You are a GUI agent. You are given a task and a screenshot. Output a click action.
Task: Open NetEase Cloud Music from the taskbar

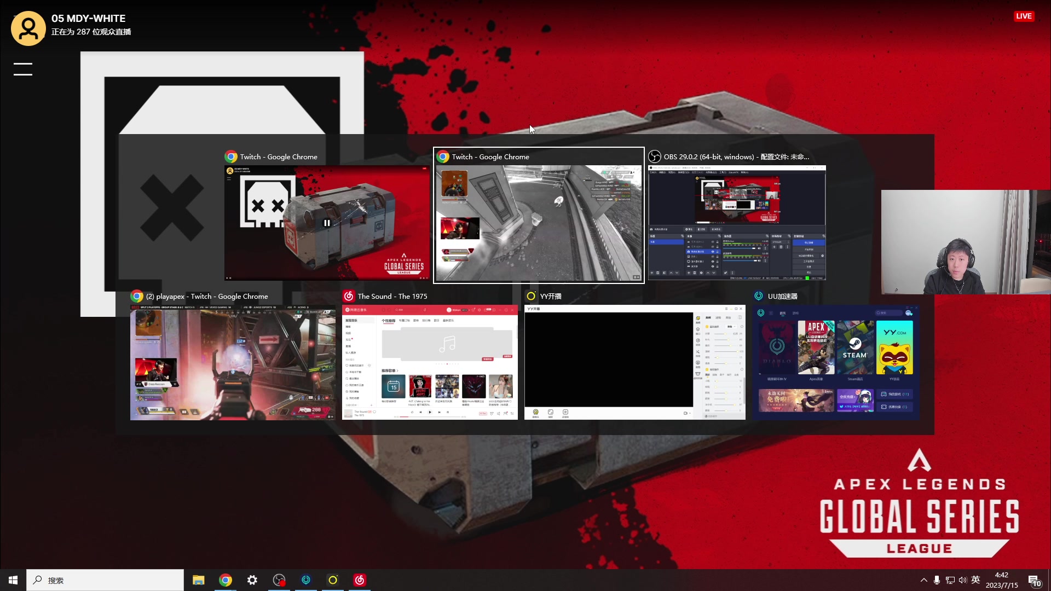coord(359,580)
